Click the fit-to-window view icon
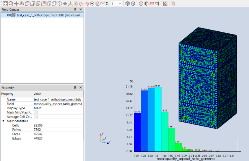This screenshot has width=249, height=161. point(5,4)
